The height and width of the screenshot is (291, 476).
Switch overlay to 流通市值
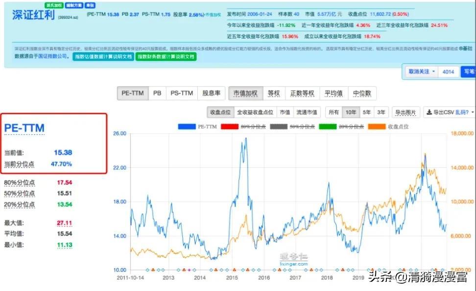click(x=307, y=112)
